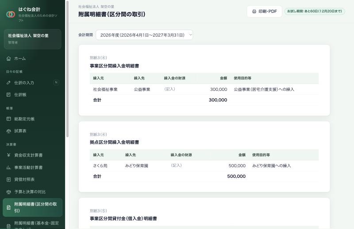The image size is (354, 229).
Task: Select 附属明細書(区分間の取引) in sidebar
Action: click(32, 207)
